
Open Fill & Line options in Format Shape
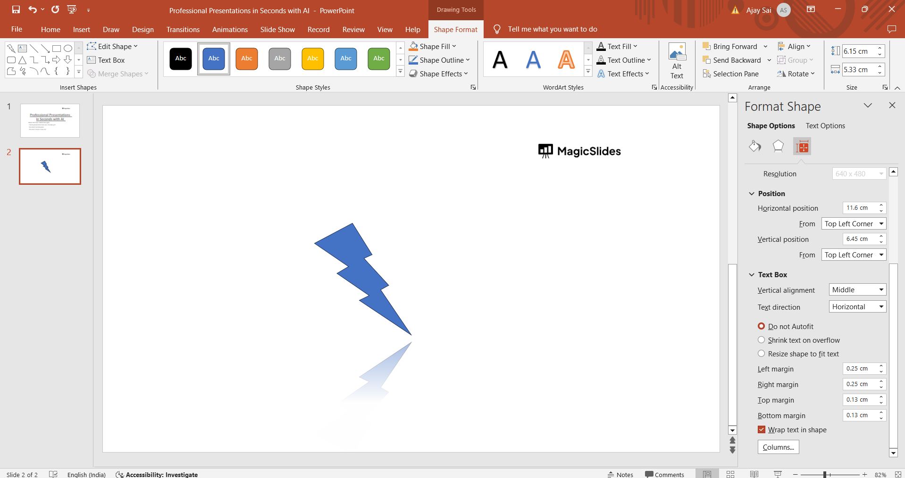click(x=755, y=147)
